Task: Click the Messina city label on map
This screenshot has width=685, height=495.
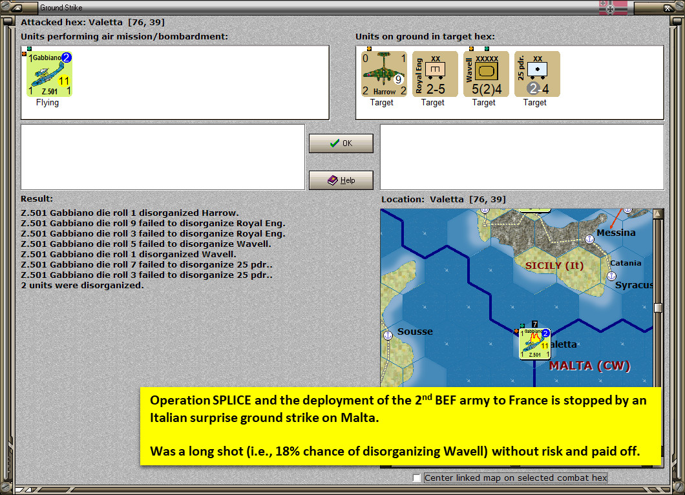Action: (616, 233)
